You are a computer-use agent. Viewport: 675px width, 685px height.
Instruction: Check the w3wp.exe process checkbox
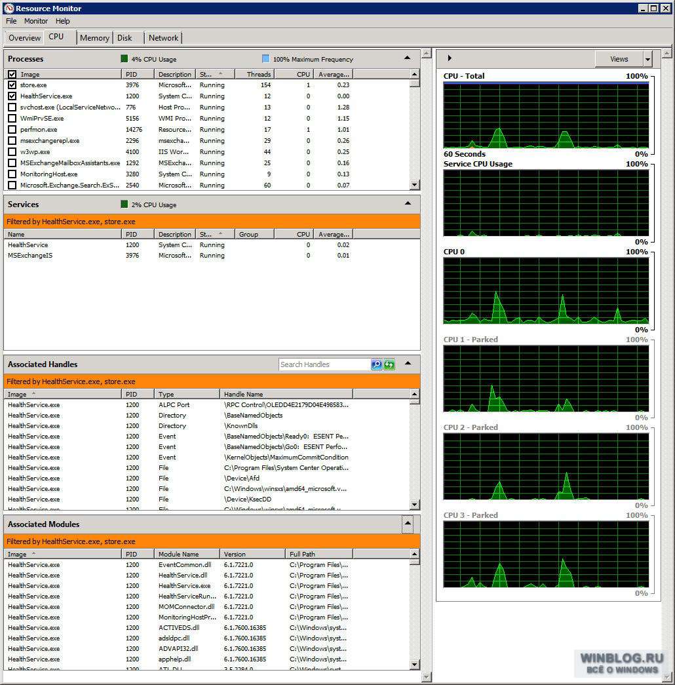click(x=12, y=151)
